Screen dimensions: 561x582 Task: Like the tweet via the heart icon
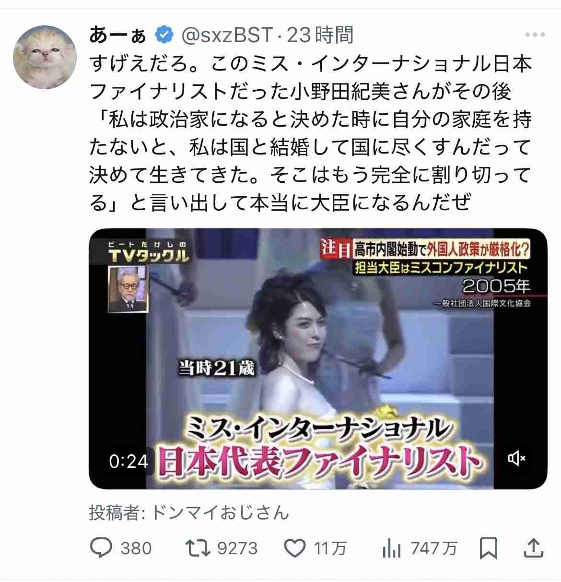point(295,547)
